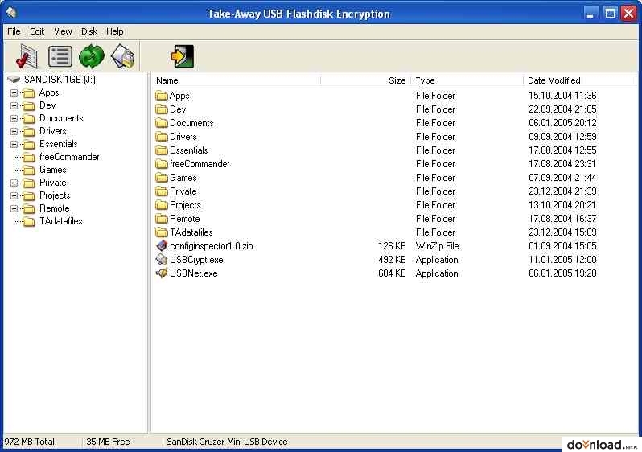Sort by the Size column header
Viewport: 642px width, 452px height.
pyautogui.click(x=365, y=80)
